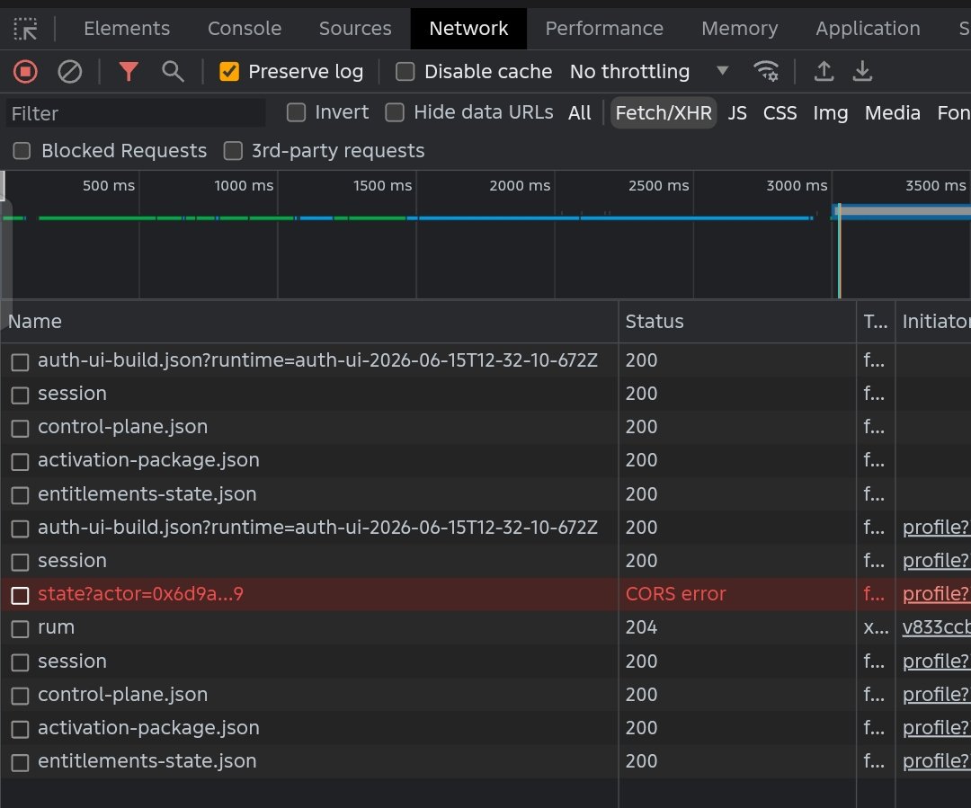971x808 pixels.
Task: Check Hide data URLs
Action: click(x=395, y=112)
